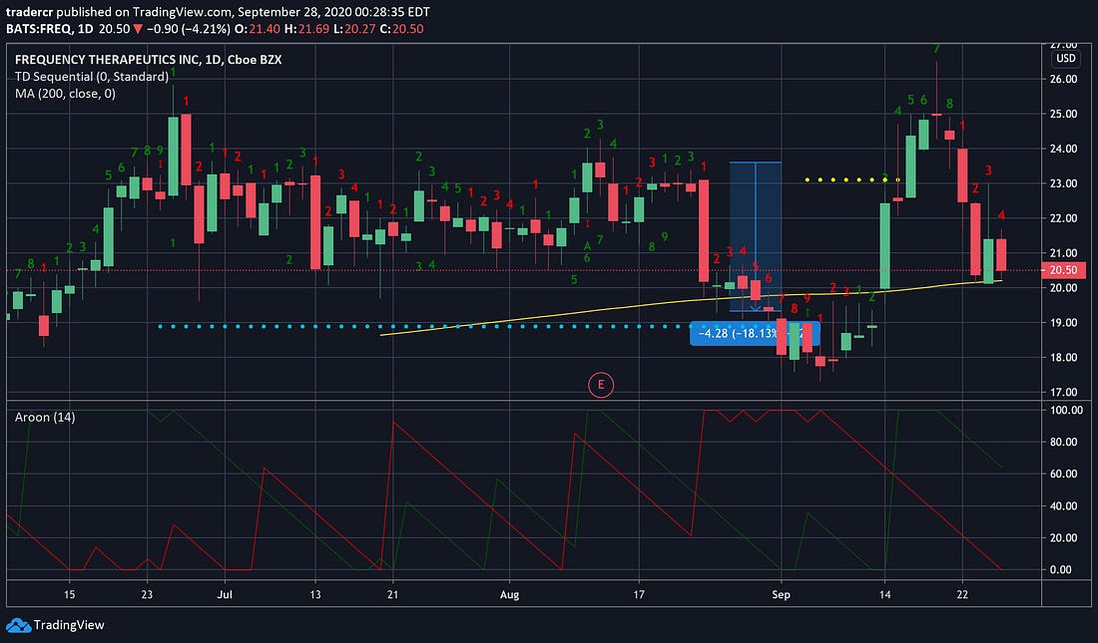Click the 17.00 price axis label

pyautogui.click(x=1063, y=392)
